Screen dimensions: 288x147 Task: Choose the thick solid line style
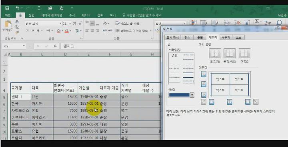188,78
